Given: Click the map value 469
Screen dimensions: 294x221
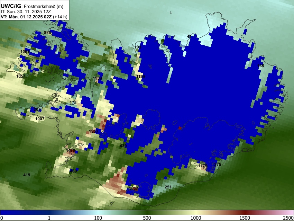Looking at the screenshot, I should click(x=73, y=171).
